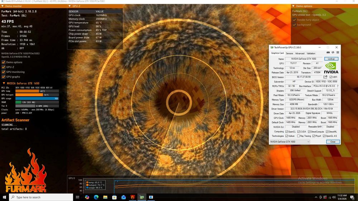Viewport: 358px width, 201px height.
Task: Collapse the Demo monitor panel
Action: click(x=3, y=6)
